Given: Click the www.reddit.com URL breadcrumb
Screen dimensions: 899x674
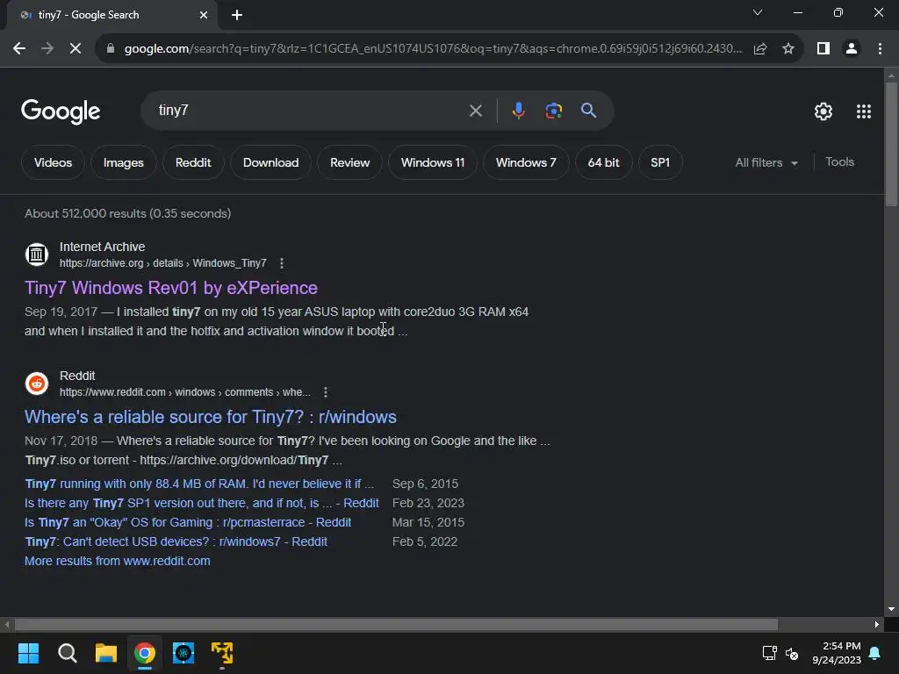Looking at the screenshot, I should tap(185, 392).
